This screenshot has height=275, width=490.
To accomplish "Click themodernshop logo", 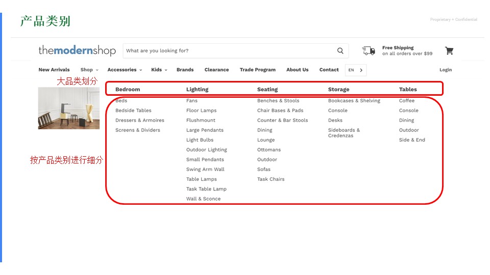I will coord(77,51).
